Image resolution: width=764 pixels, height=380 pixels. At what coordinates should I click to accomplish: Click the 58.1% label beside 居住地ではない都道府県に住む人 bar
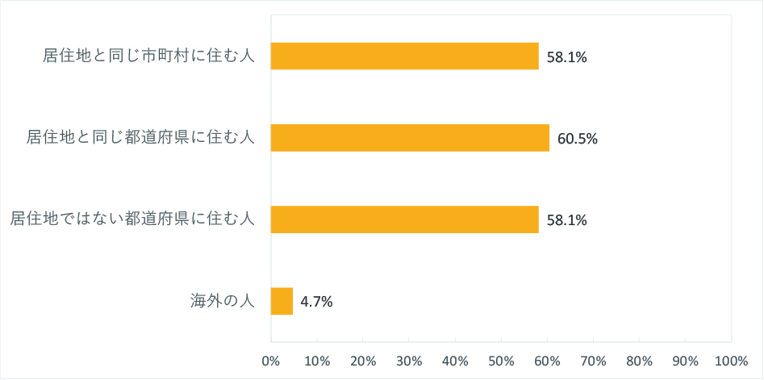[566, 220]
